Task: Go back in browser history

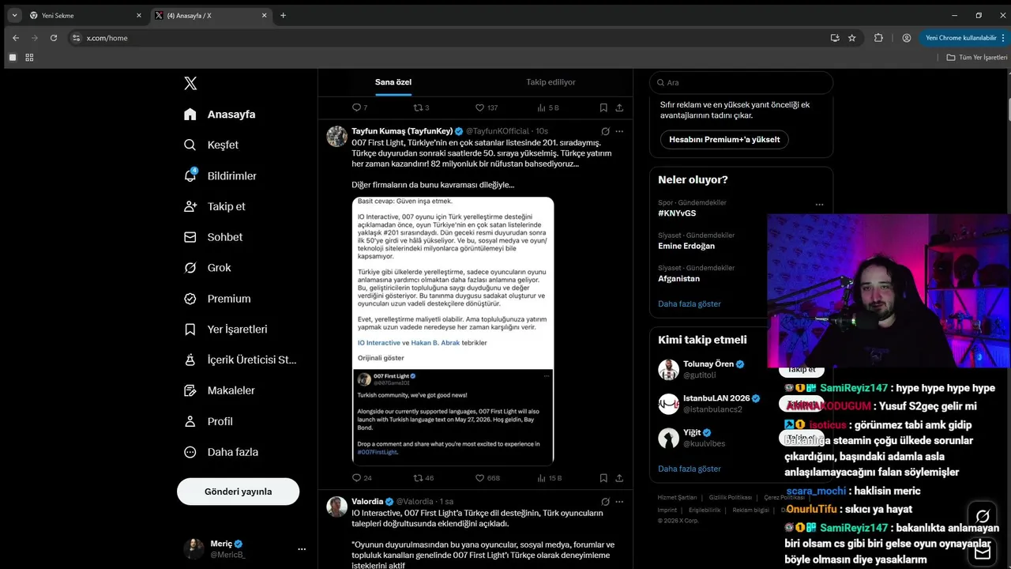Action: (16, 38)
